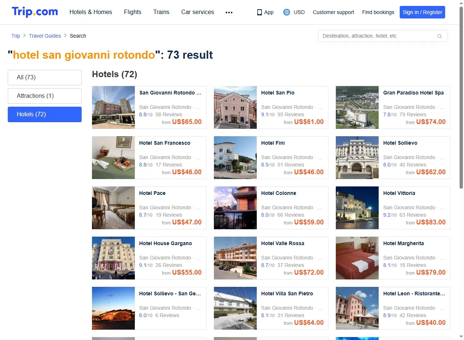Click '26 Reviews' of Hotel House Gargano
The image size is (464, 340).
169,265
